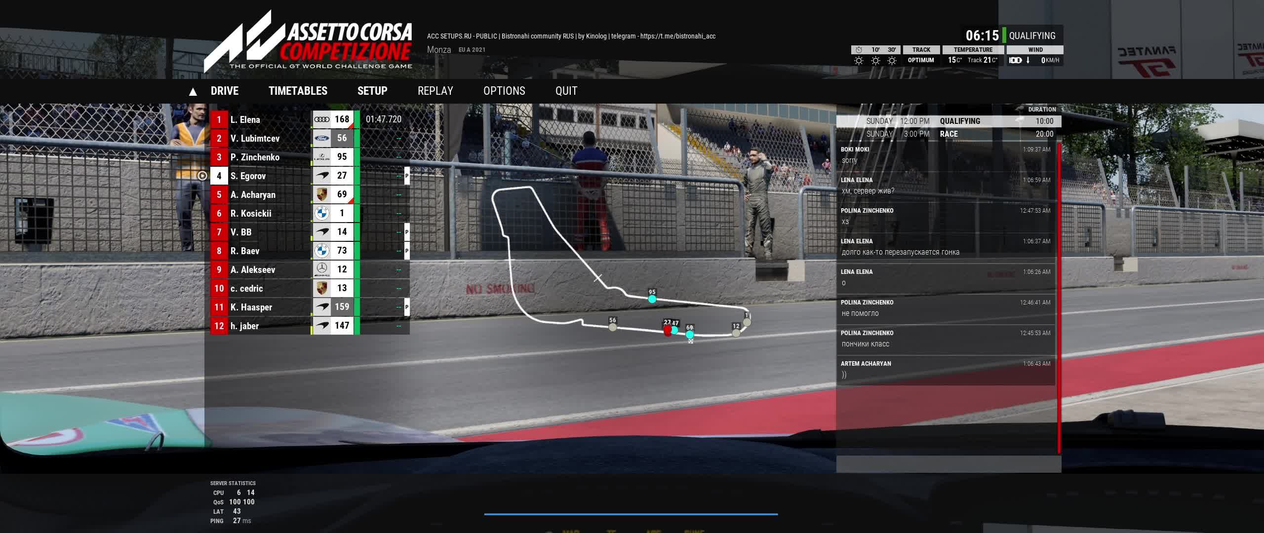The height and width of the screenshot is (533, 1264).
Task: Open the SETUP menu
Action: pos(372,91)
